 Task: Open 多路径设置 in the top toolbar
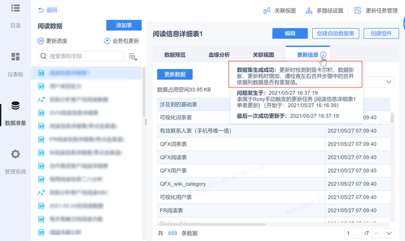(x=324, y=11)
